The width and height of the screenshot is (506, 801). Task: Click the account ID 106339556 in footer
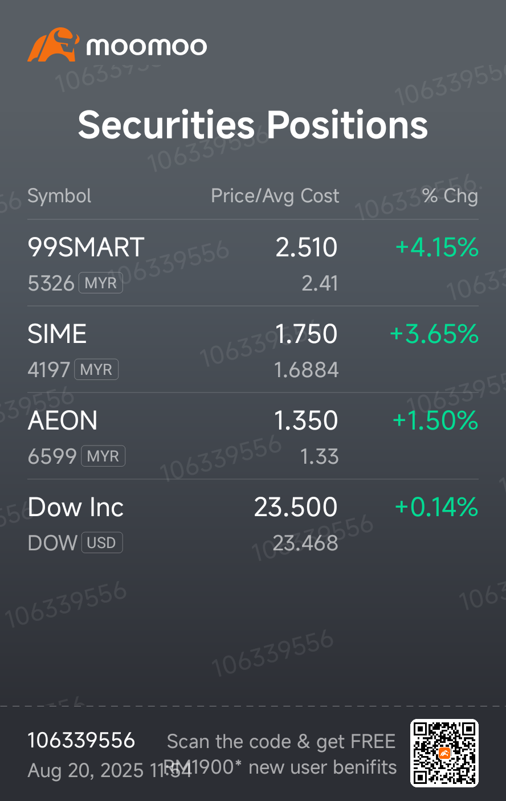coord(81,741)
